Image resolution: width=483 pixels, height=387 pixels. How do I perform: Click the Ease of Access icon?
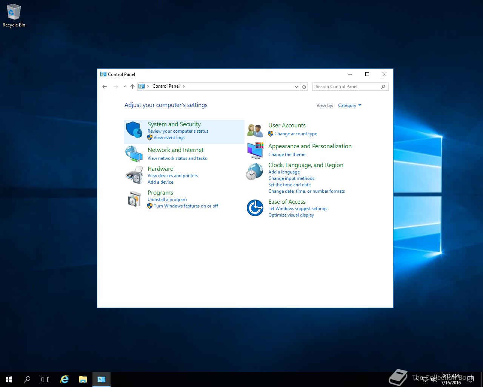tap(255, 208)
